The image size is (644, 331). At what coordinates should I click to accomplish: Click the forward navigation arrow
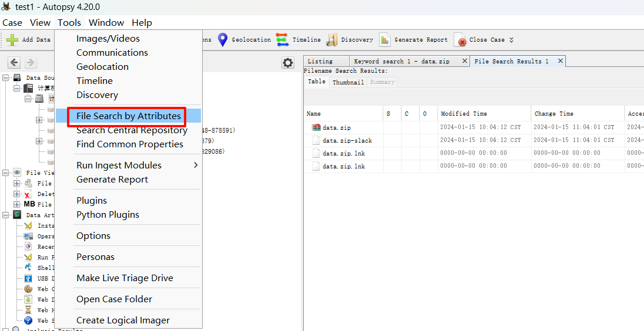[x=31, y=63]
